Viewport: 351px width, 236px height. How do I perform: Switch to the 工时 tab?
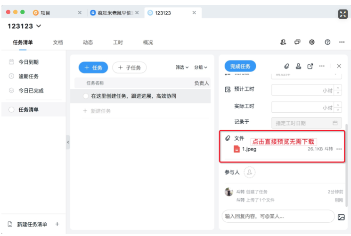tap(118, 42)
